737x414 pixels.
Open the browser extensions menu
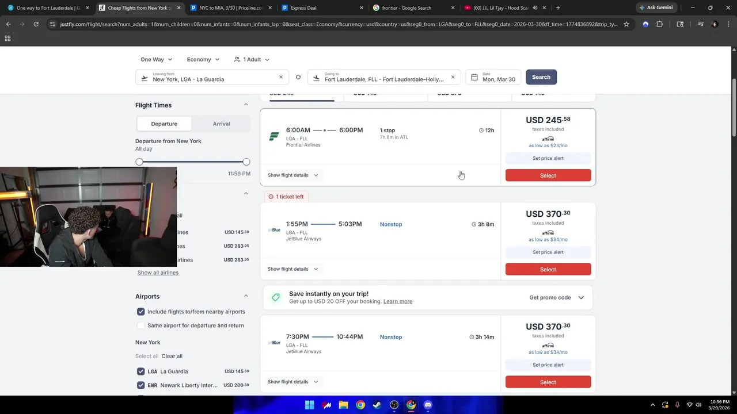pyautogui.click(x=660, y=24)
